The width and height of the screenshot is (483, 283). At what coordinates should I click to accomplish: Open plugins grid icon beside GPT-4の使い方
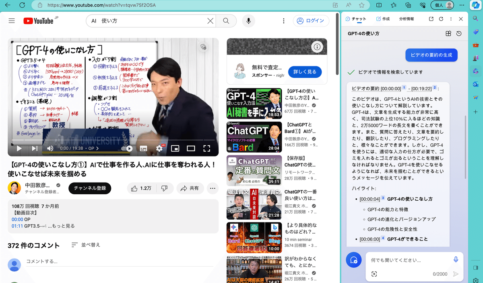448,34
